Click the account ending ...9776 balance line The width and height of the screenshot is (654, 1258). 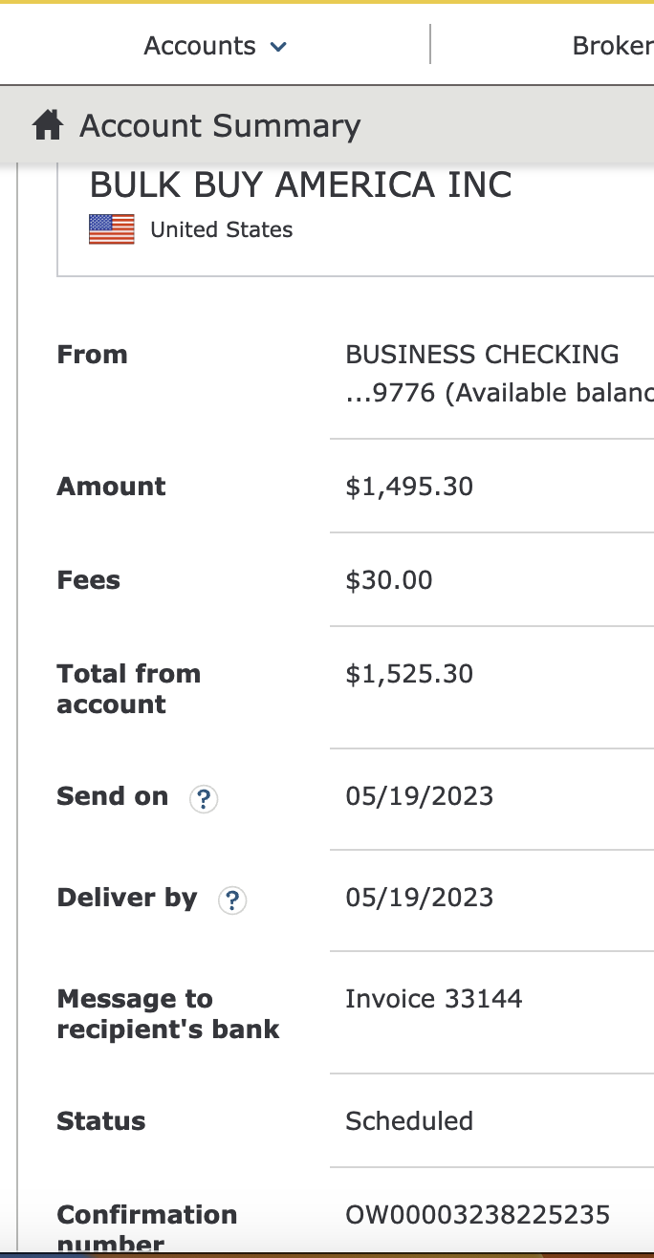click(499, 393)
